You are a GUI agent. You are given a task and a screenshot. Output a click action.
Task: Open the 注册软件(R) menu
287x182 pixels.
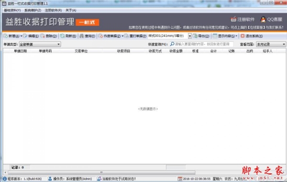tap(53, 10)
